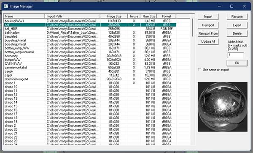Select the cheminéerougetxt image row

[90, 79]
